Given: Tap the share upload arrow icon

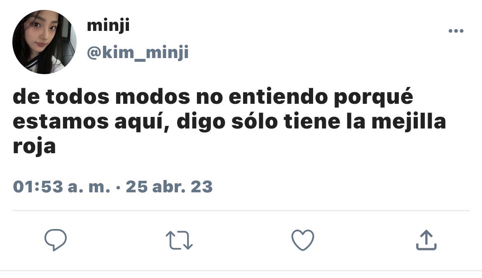Looking at the screenshot, I should [x=426, y=240].
